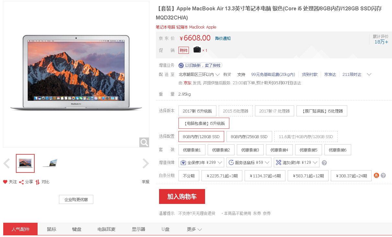Screen dimensions: 392x237
Task: Choose 优惠套装6 bundle
Action: (x=338, y=150)
